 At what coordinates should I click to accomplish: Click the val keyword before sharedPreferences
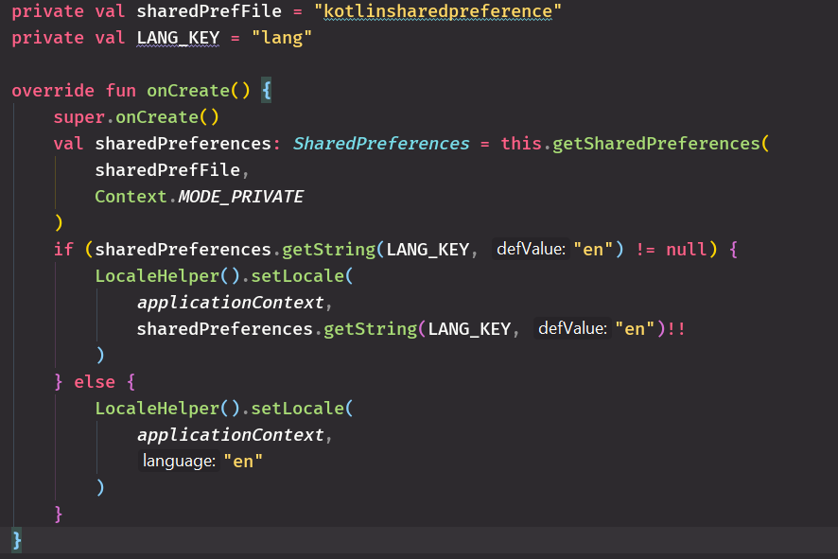pyautogui.click(x=68, y=144)
